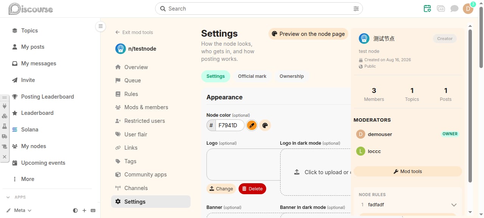Click the Mod tools wrench button
This screenshot has width=484, height=218.
point(408,172)
